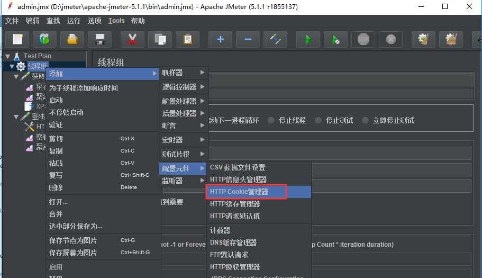Click 为子线程添加响应时间 context entry
The image size is (482, 278).
coord(103,88)
